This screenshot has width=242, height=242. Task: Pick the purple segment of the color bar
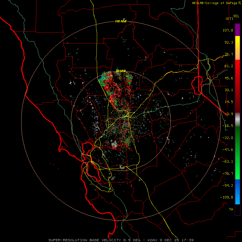pyautogui.click(x=237, y=30)
